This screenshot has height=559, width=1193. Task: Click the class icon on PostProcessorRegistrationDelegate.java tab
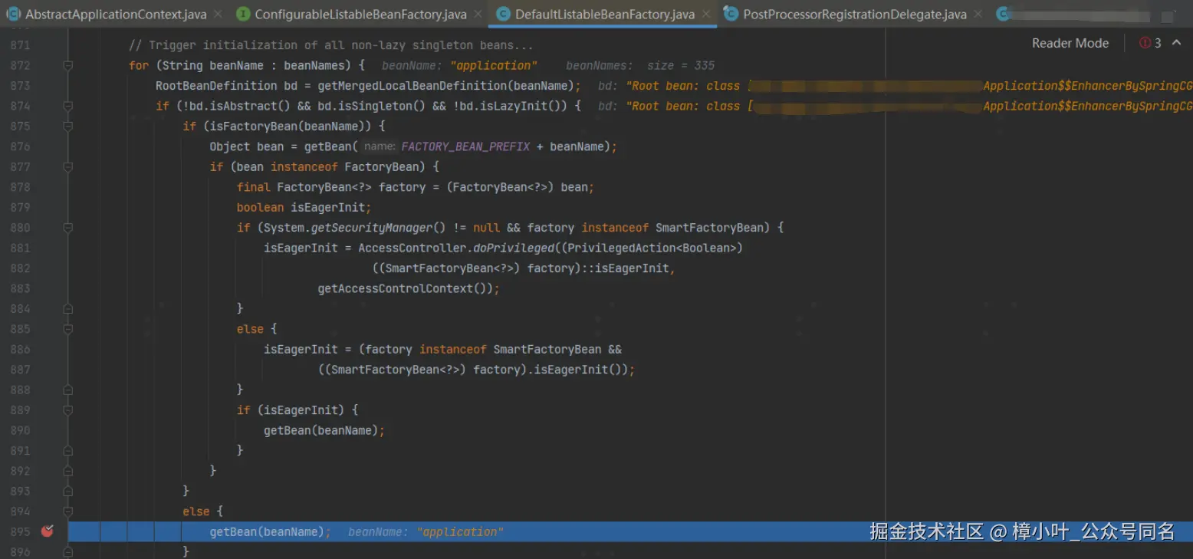(x=731, y=14)
